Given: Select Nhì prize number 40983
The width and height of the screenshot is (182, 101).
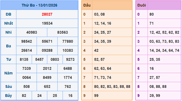Looking at the screenshot, I should pos(32,32).
